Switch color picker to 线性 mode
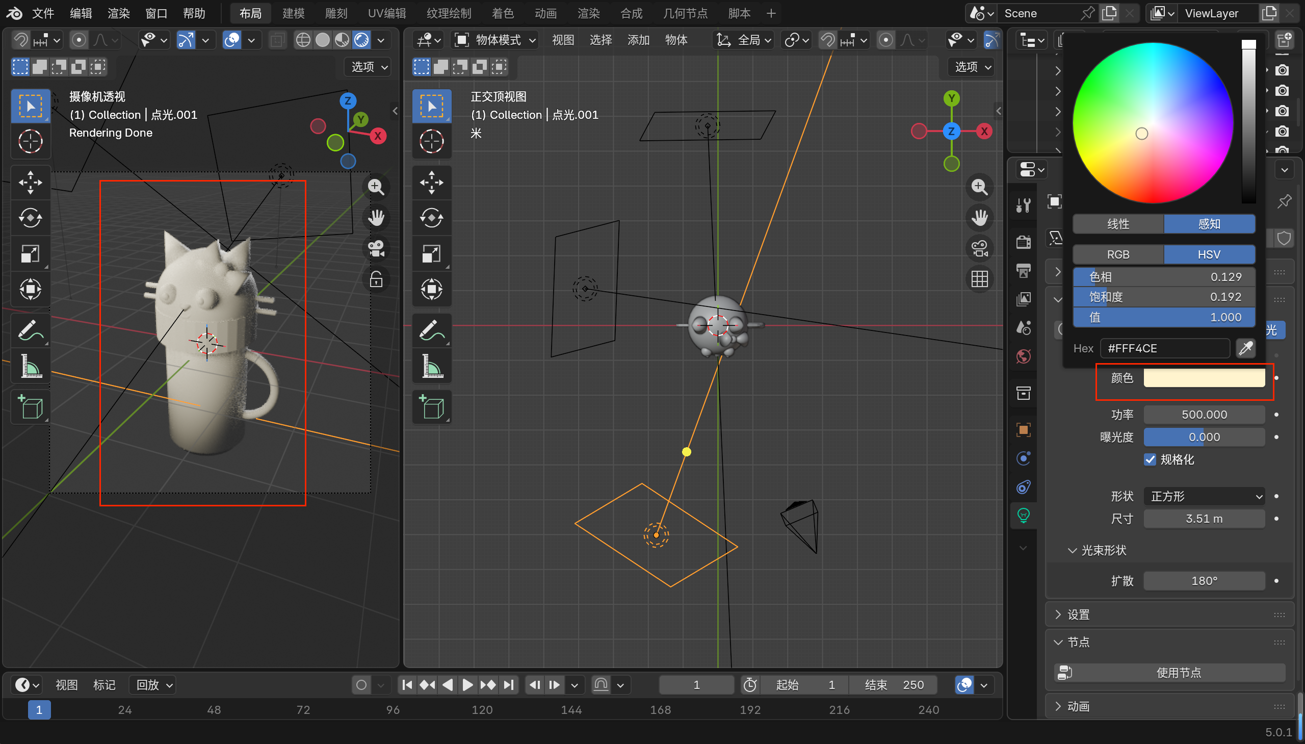This screenshot has width=1305, height=744. click(x=1117, y=224)
